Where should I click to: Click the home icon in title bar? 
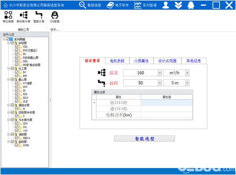click(6, 5)
